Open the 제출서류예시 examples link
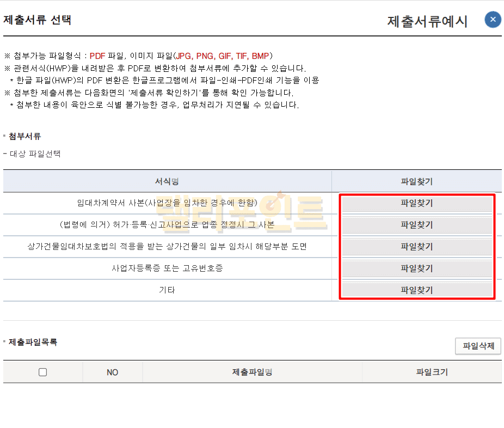Screen dimensions: 504x428 point(427,21)
